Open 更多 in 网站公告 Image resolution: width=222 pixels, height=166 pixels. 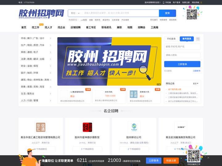coord(195,84)
